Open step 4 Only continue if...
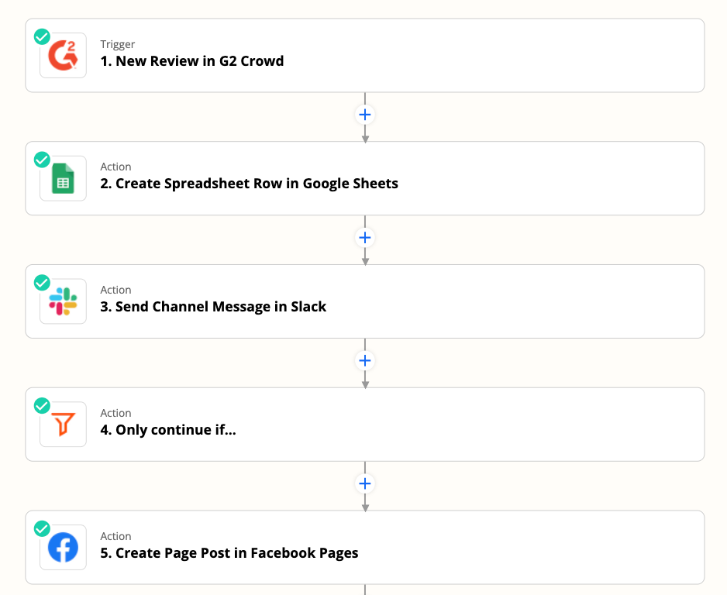727x595 pixels. coord(365,425)
